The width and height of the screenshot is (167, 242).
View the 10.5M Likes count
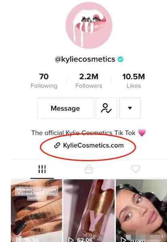pos(134,81)
